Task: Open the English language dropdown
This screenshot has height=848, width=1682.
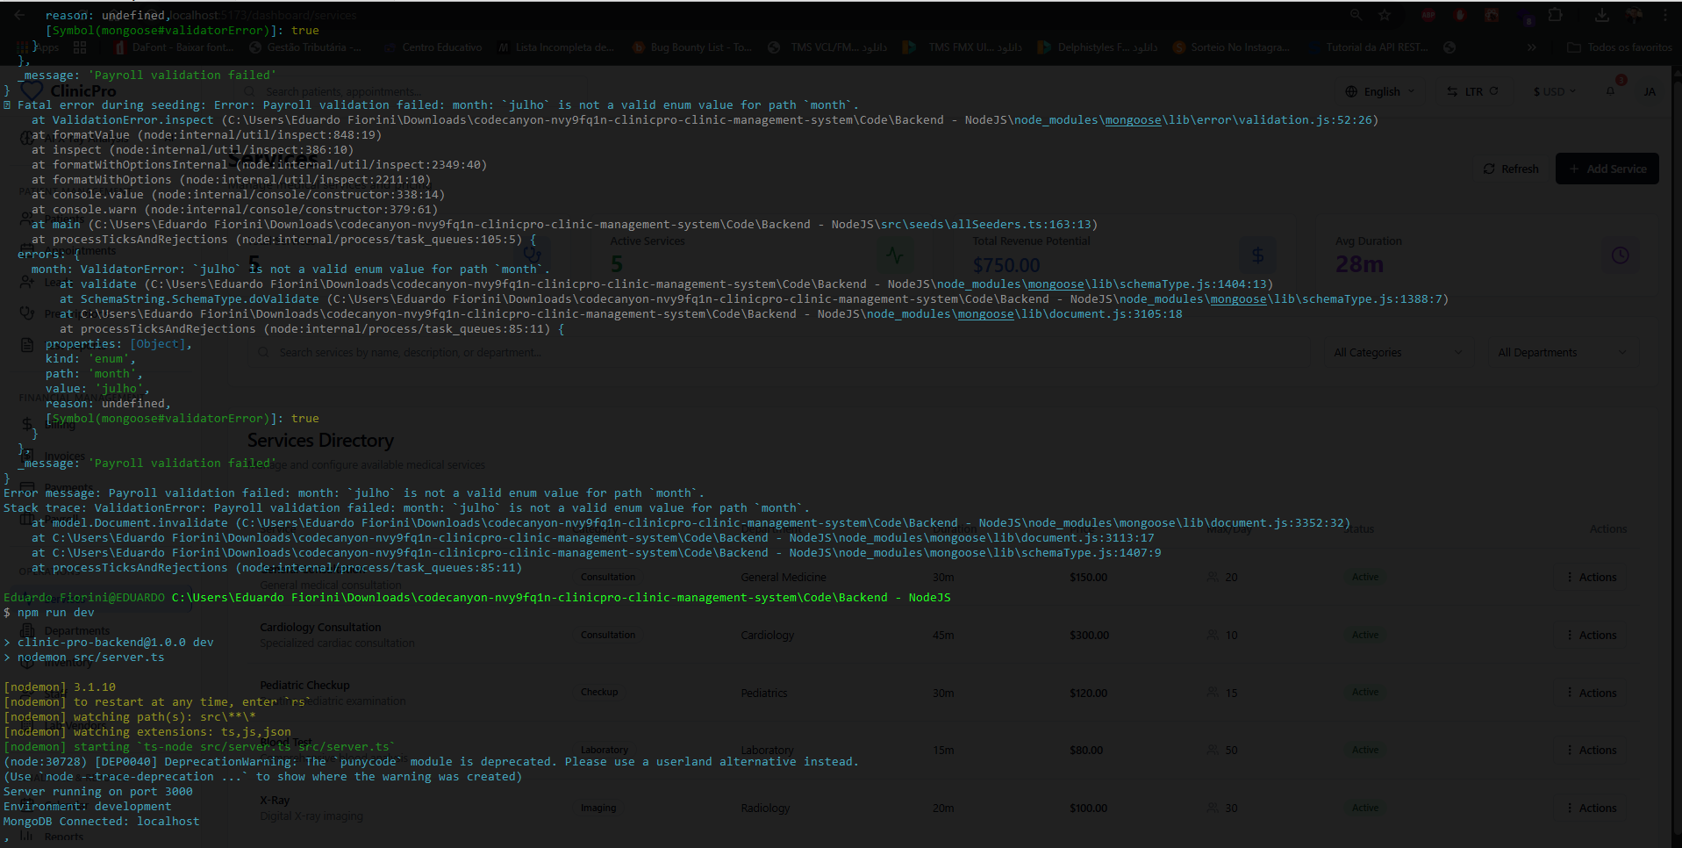Action: point(1380,91)
